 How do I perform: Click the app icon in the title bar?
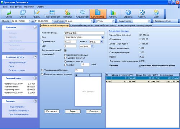coord(2,2)
